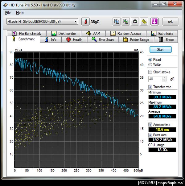Viewport: 185px width, 186px height.
Task: Click the short stroke gB input field
Action: click(155, 79)
